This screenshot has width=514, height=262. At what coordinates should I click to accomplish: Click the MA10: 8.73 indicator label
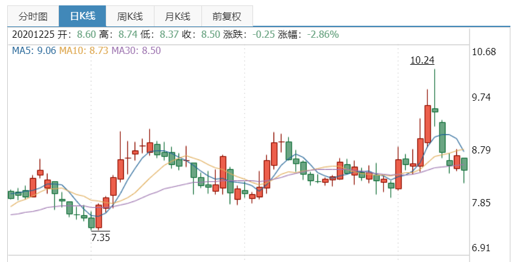click(84, 50)
